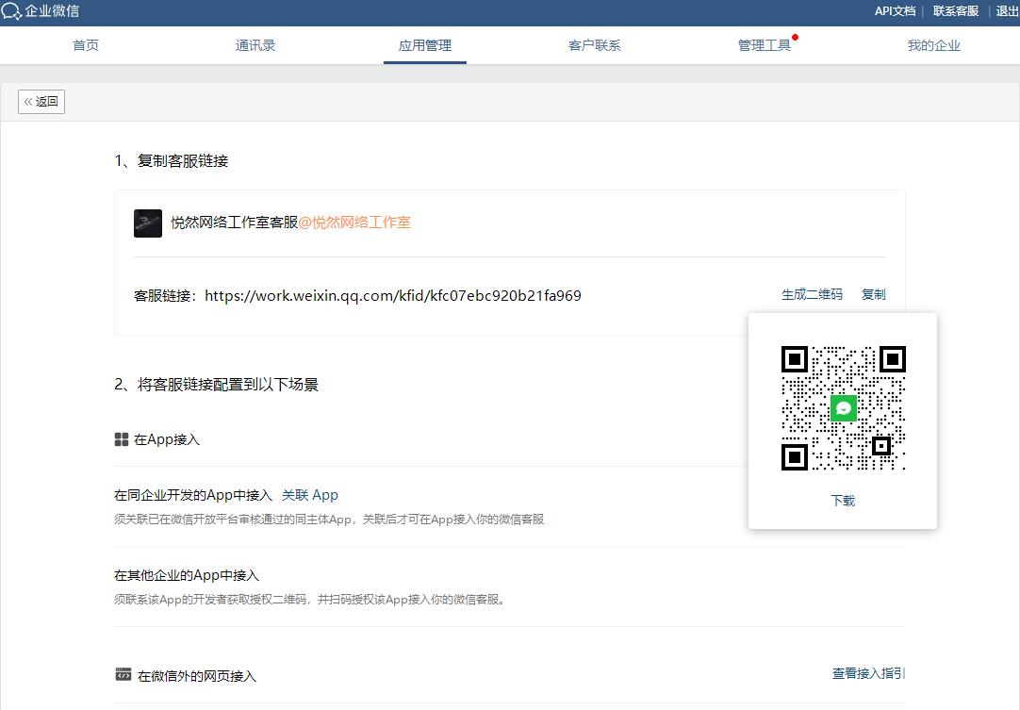Click the heading 2、将客服链接配置到以下场景
1020x710 pixels.
pyautogui.click(x=216, y=385)
